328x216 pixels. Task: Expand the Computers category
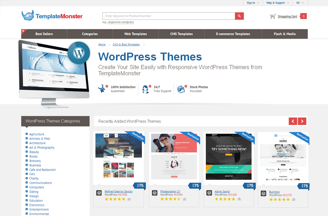pyautogui.click(x=27, y=187)
